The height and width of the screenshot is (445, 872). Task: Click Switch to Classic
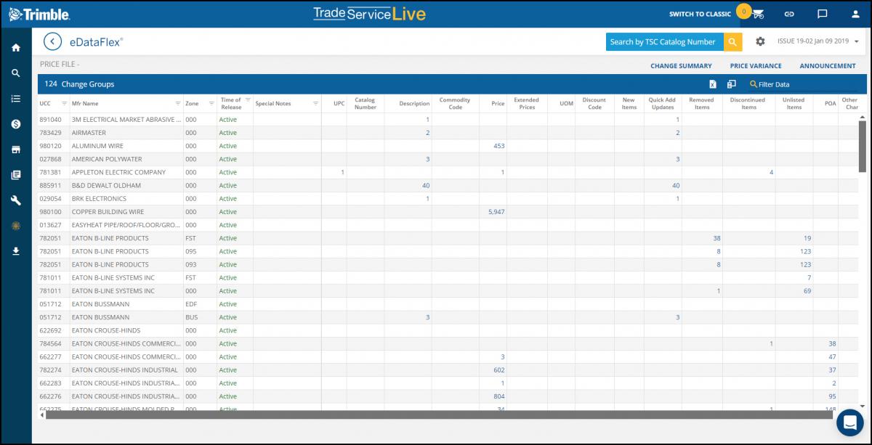pos(700,14)
